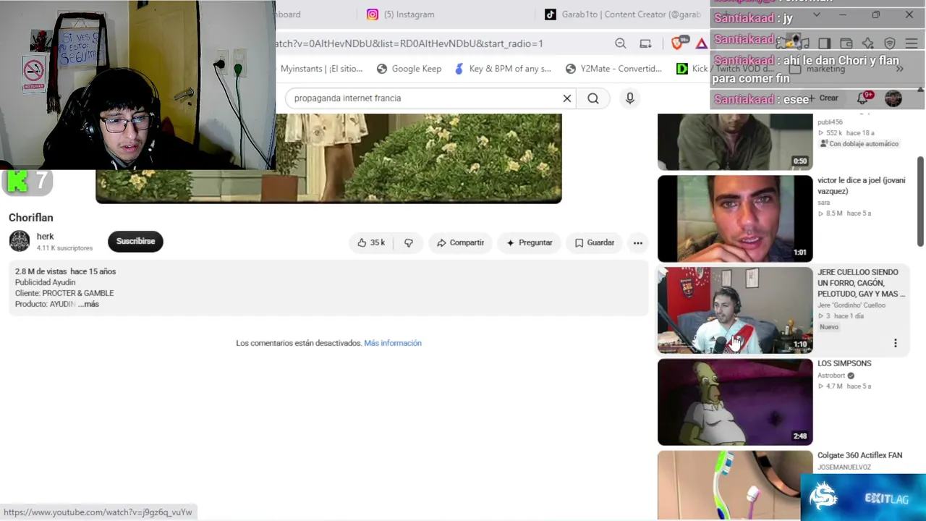Click the LOS SIMPSONS video title
The width and height of the screenshot is (926, 521).
point(844,363)
